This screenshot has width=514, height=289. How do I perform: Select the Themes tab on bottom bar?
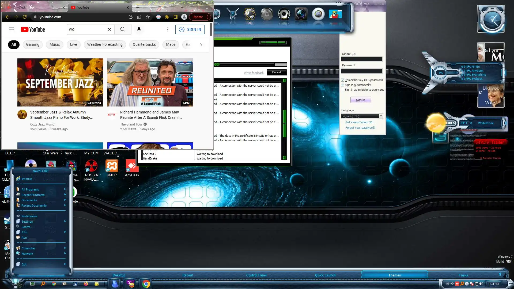(394, 275)
